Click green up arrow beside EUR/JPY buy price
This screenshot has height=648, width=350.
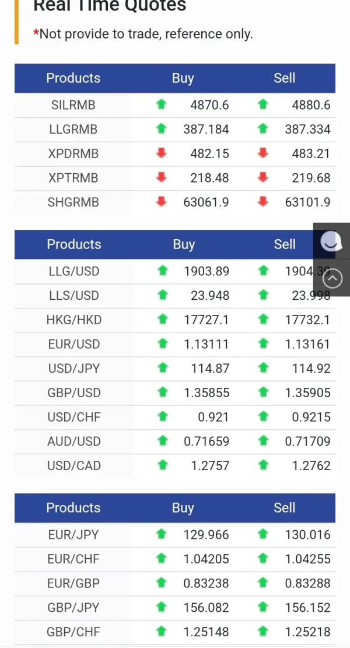pyautogui.click(x=162, y=535)
